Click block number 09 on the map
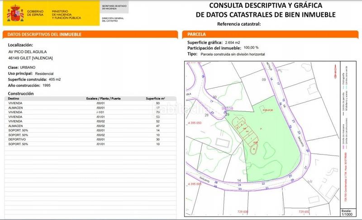Viewport: 362px width, 220px height. [264, 80]
